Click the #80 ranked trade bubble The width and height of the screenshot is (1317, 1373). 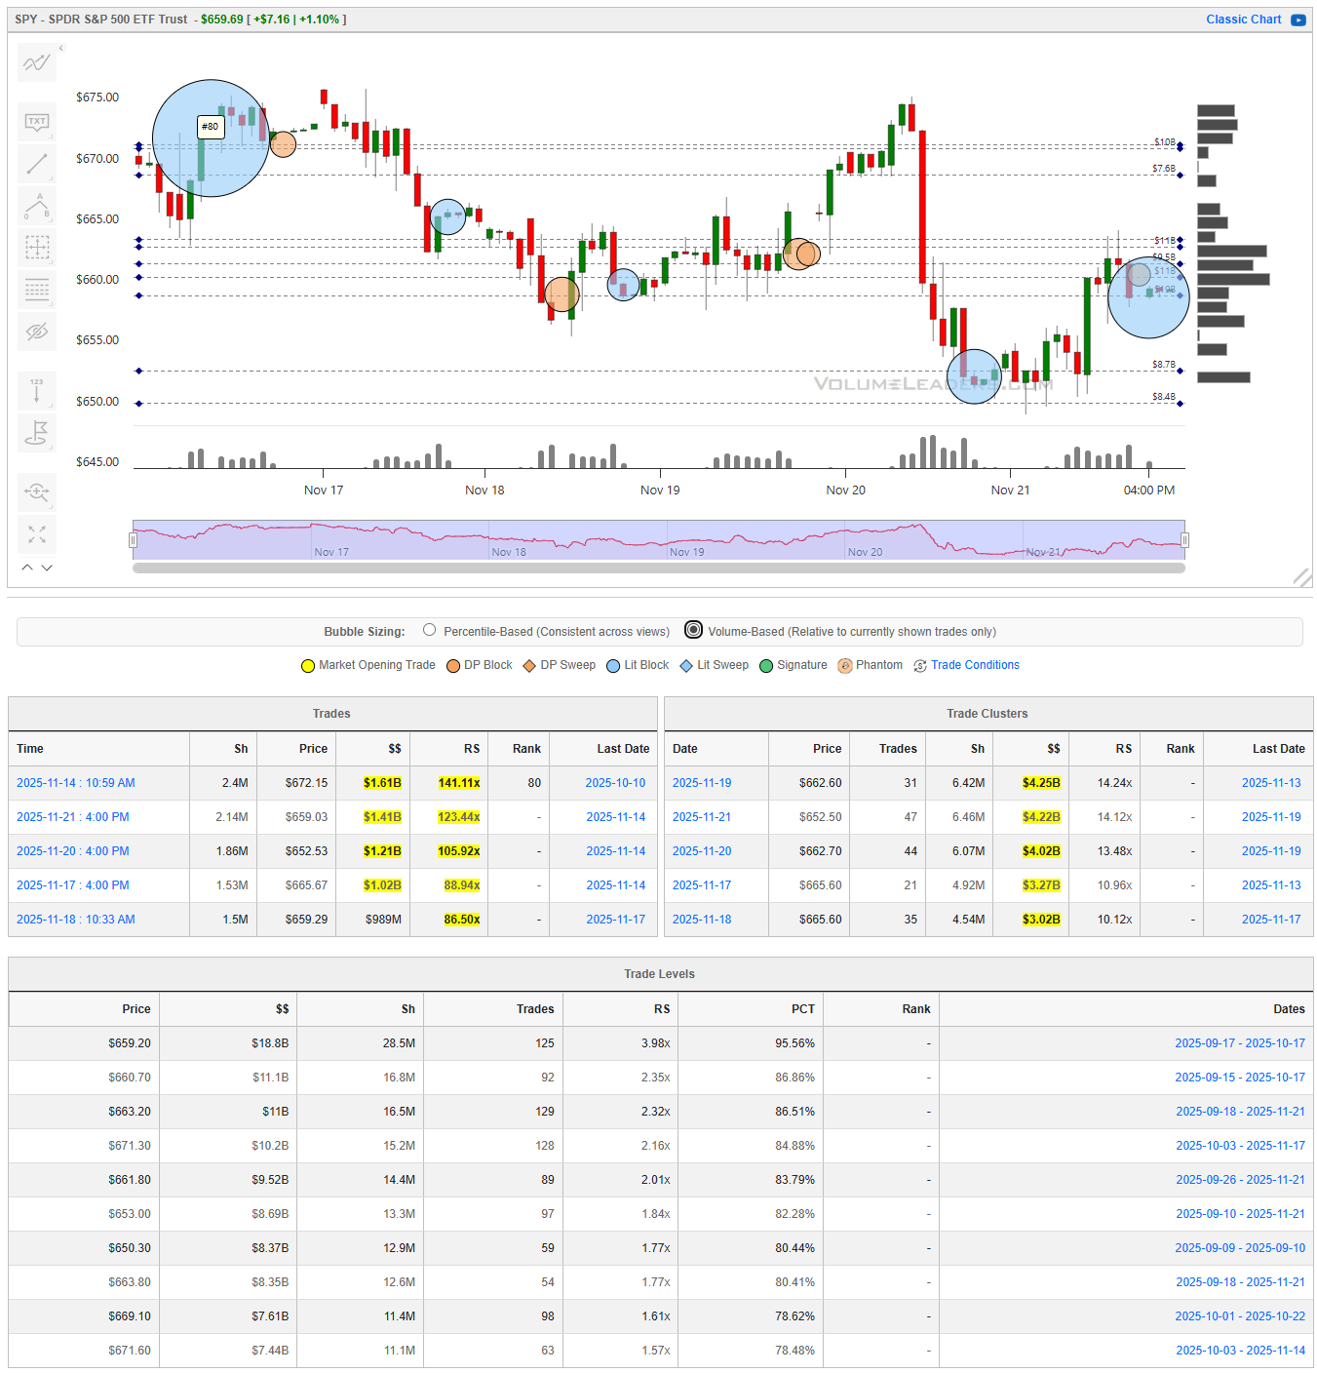[211, 138]
